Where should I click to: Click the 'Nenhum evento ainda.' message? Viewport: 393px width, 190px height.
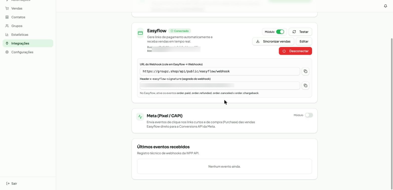point(224,166)
